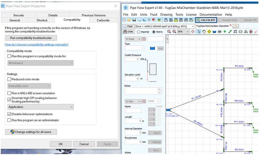The image size is (263, 156).
Task: Click the blue tank node on the drawing canvas
Action: pos(168,110)
